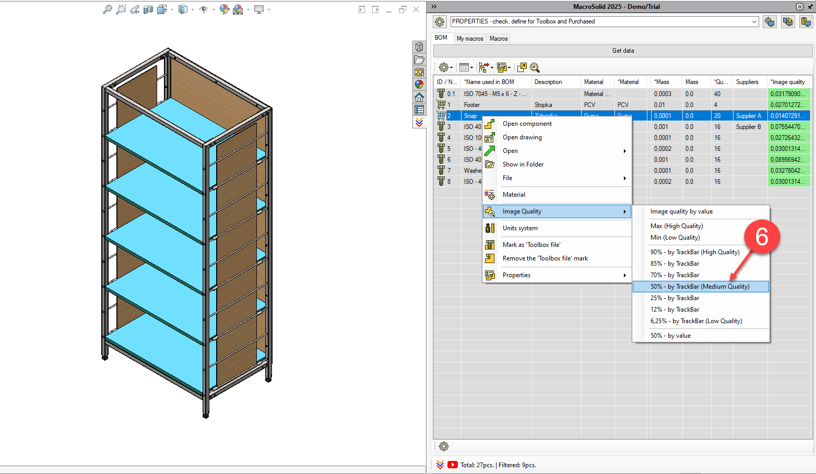Open the View Settings monitor icon
Screen dimensions: 816x474
(259, 9)
